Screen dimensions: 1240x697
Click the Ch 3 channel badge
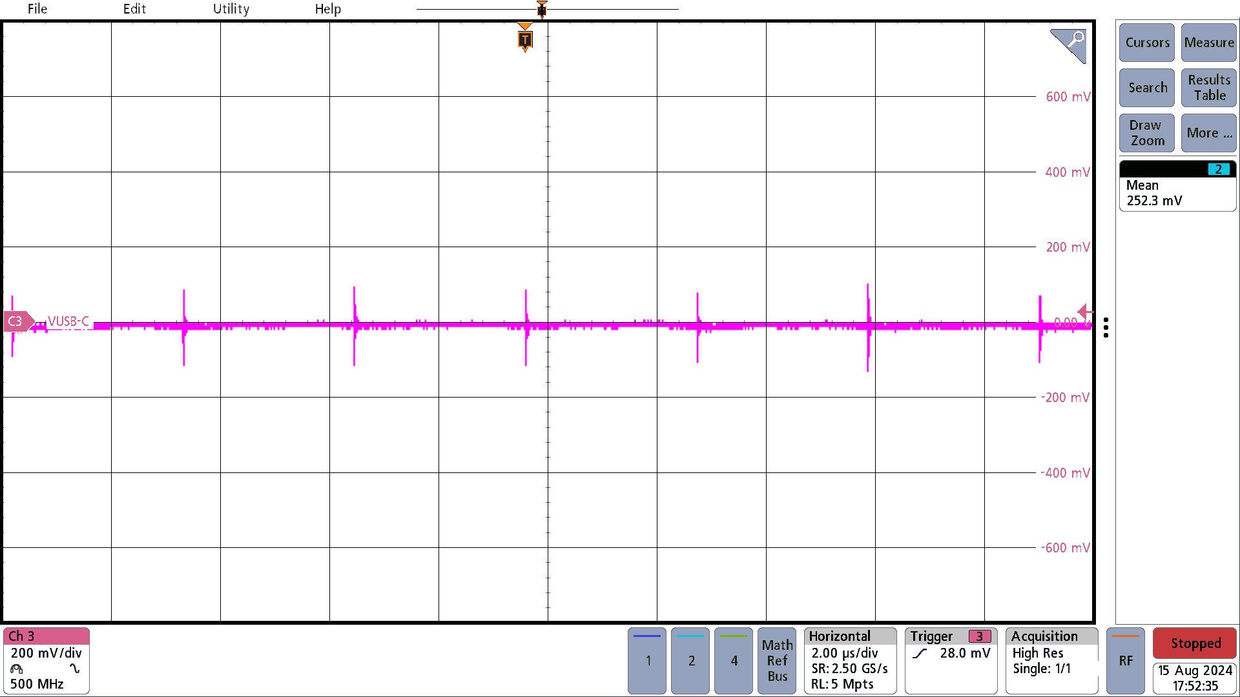(x=45, y=660)
